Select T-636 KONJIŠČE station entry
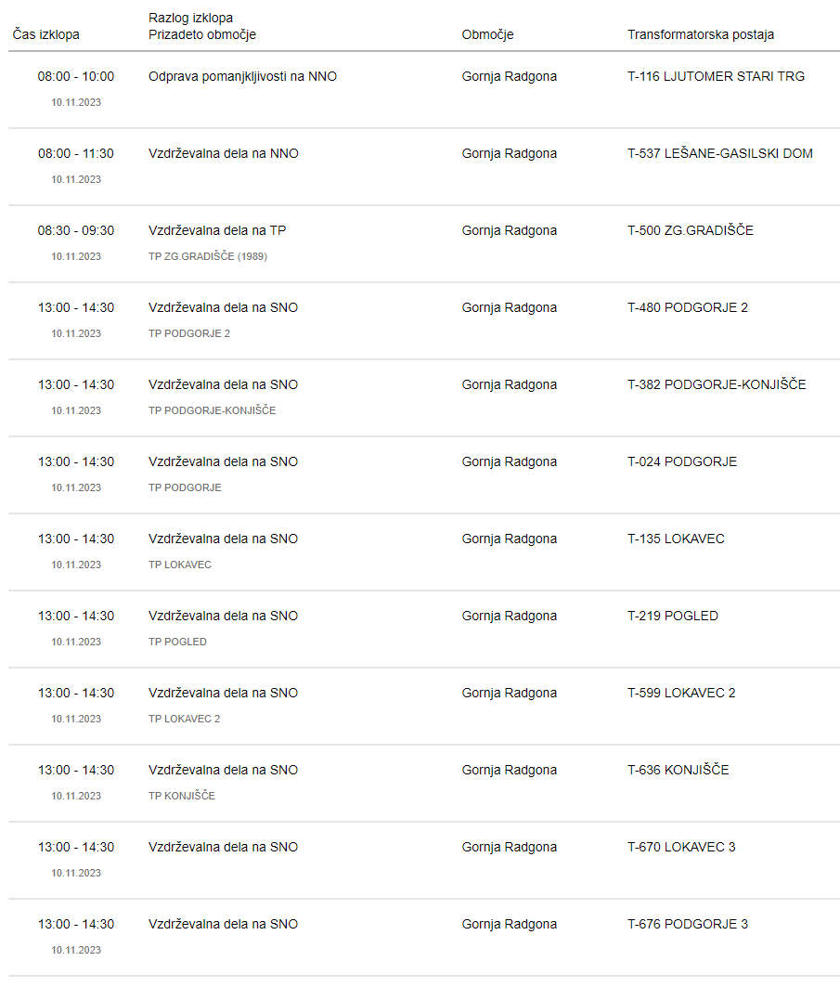This screenshot has height=987, width=840. coord(678,770)
